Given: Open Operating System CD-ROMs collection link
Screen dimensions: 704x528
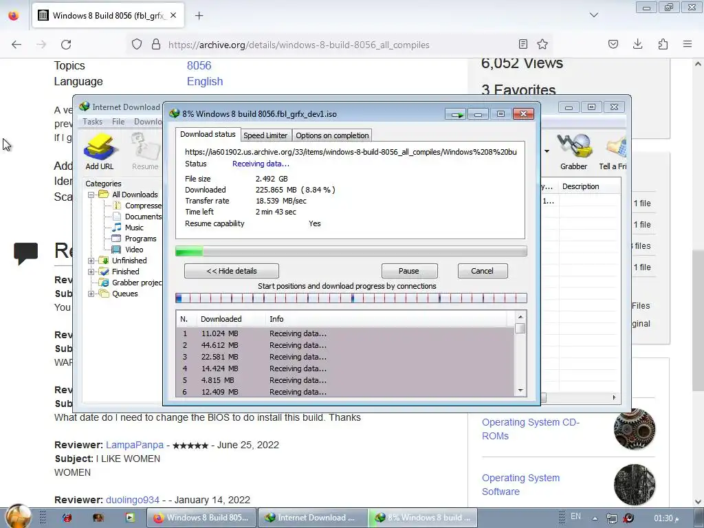Looking at the screenshot, I should pos(531,429).
